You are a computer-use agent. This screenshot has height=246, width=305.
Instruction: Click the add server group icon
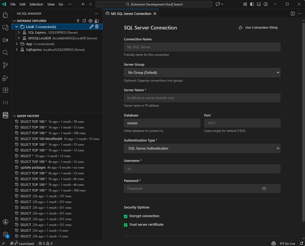click(97, 21)
